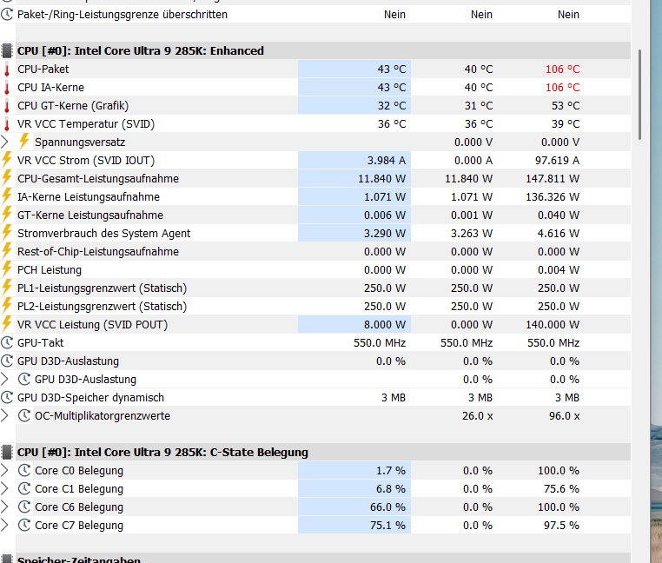Click the thermometer icon beside CPU GT-Kerne (Grafik)
The image size is (662, 563).
pyautogui.click(x=7, y=106)
